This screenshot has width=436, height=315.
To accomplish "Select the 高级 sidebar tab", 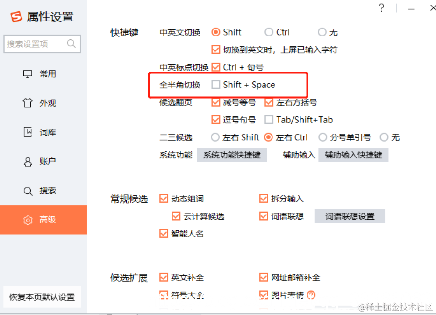I will 43,220.
